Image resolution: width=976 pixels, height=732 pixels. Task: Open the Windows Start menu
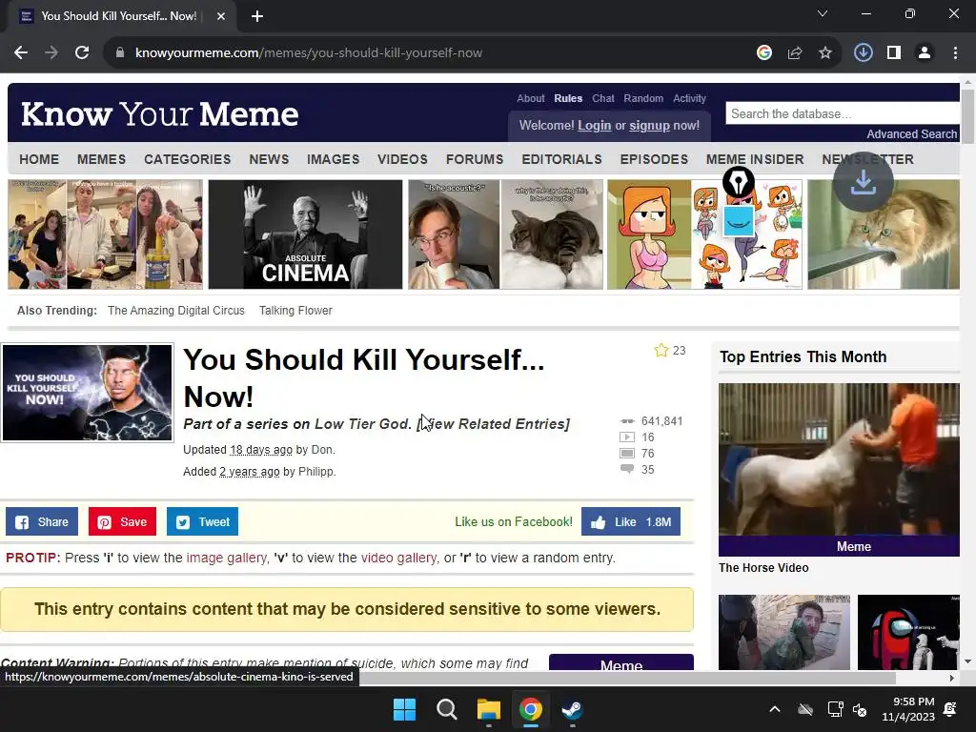(404, 709)
